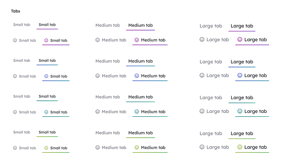Select the active Large tab with teal underline, no icon
304x167 pixels.
pyautogui.click(x=242, y=98)
